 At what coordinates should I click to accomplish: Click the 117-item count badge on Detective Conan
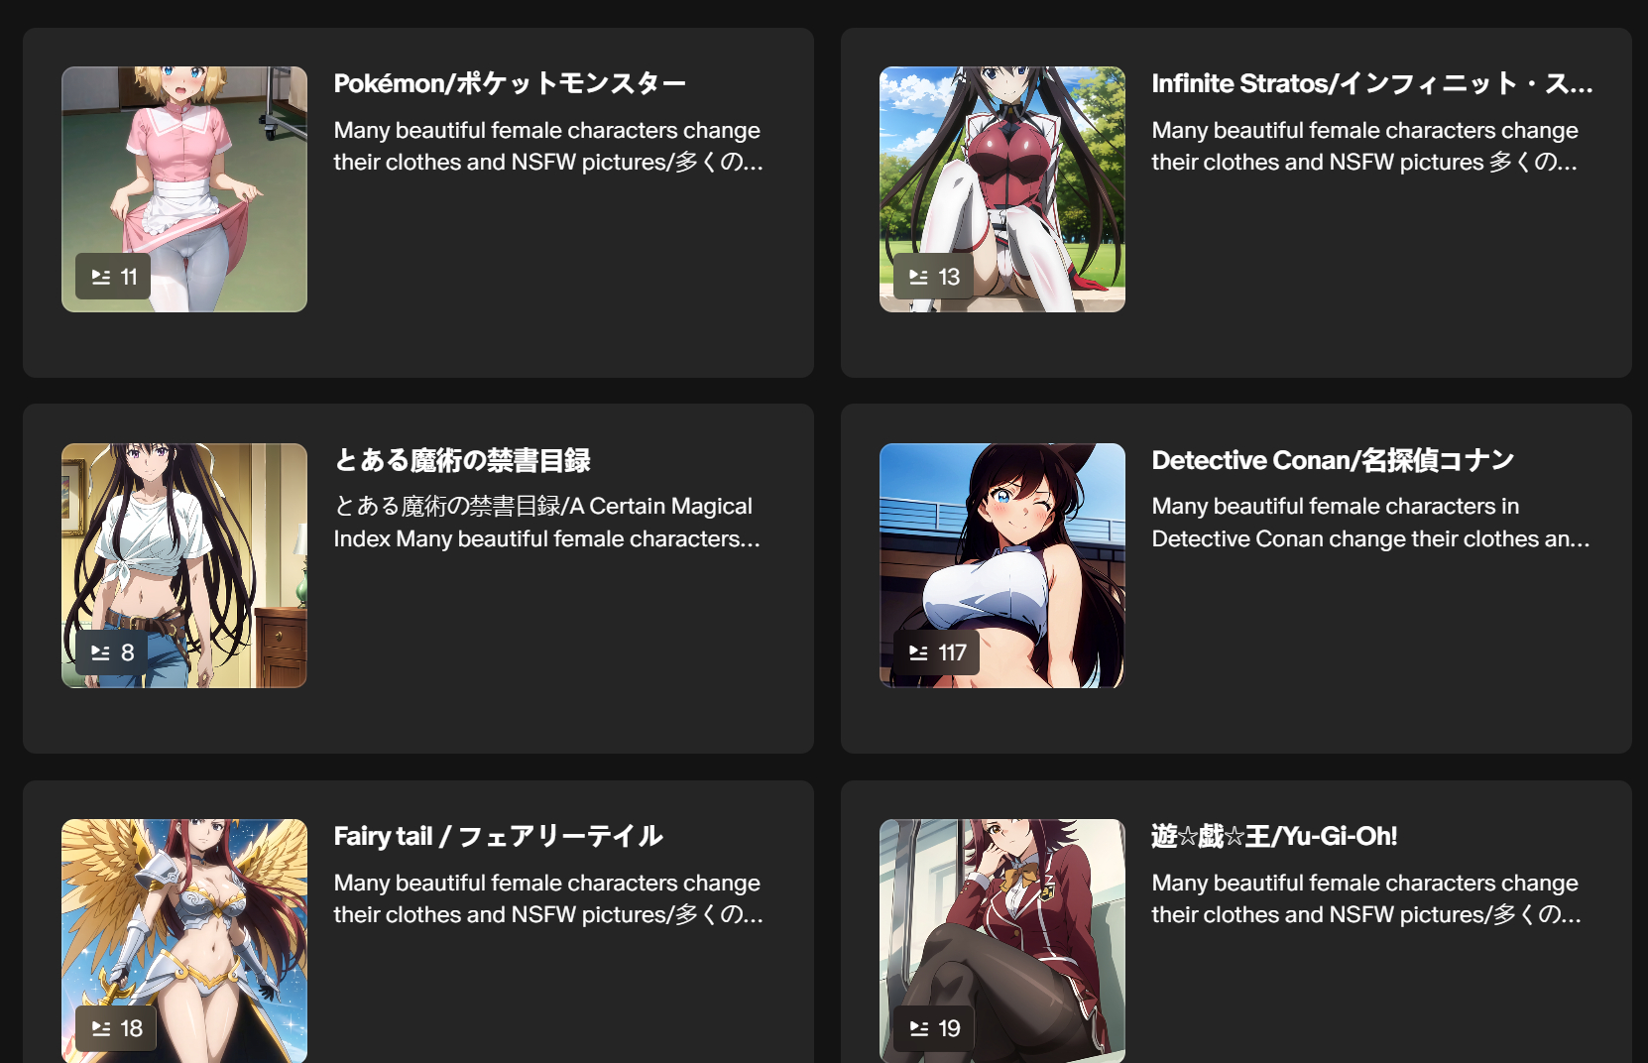click(x=936, y=652)
